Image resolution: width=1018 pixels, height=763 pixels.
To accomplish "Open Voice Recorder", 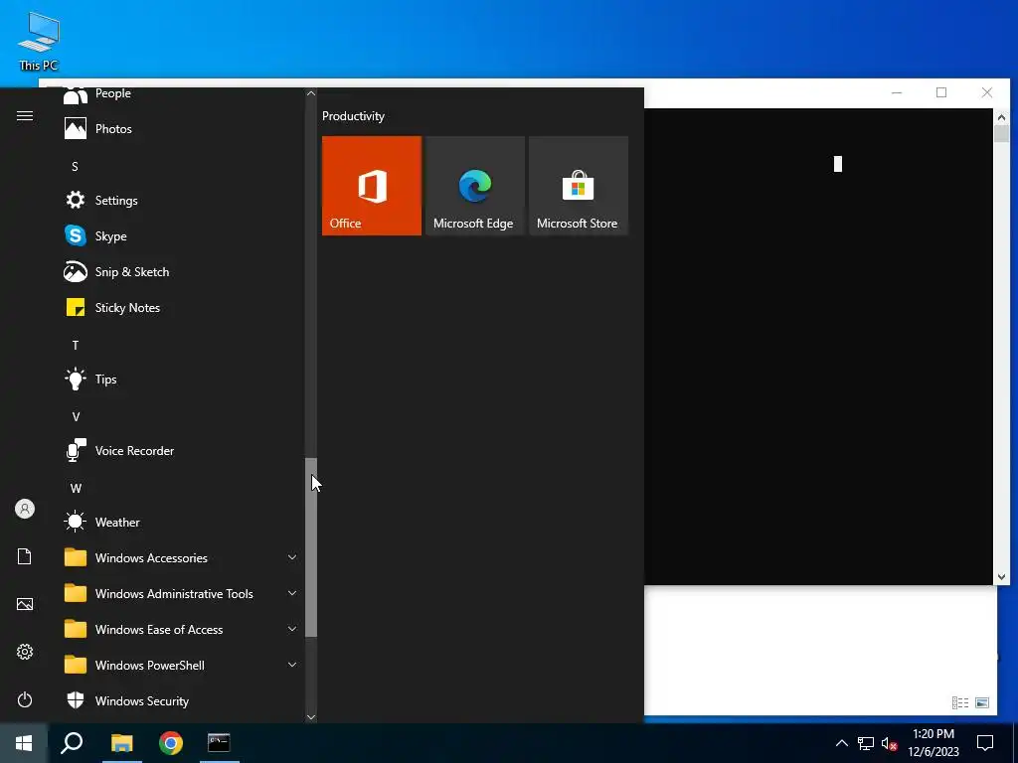I will point(179,450).
